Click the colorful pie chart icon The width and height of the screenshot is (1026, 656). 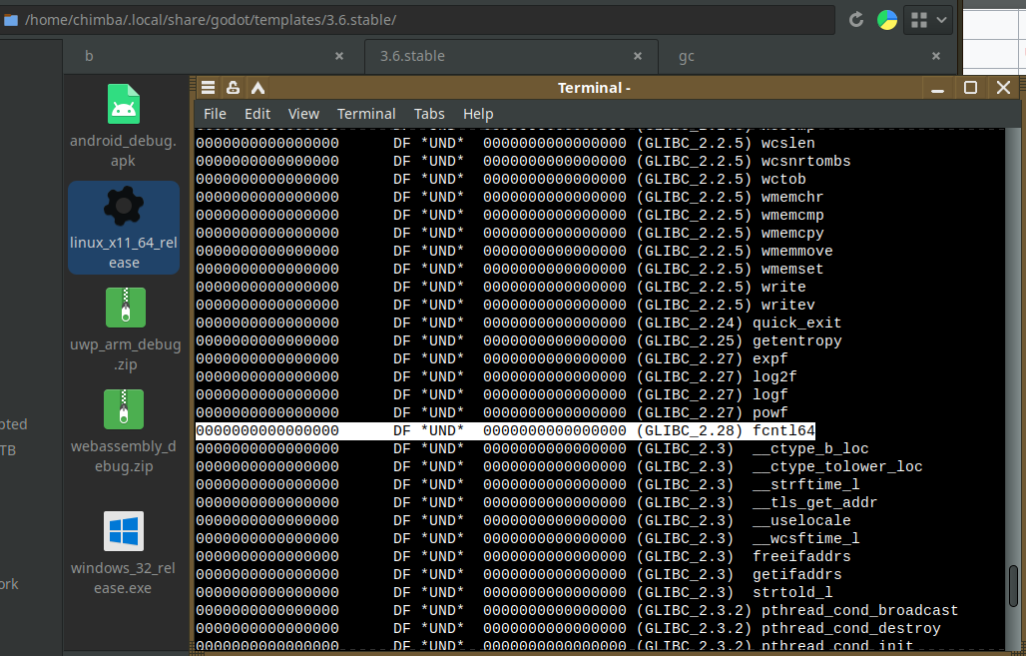coord(886,20)
